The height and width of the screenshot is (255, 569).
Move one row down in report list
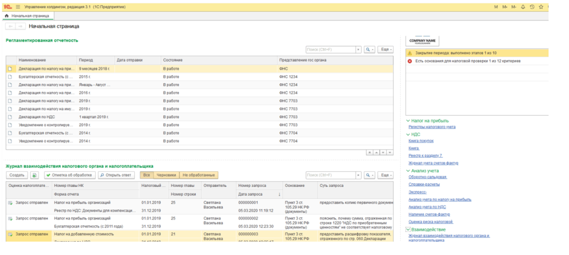(383, 153)
